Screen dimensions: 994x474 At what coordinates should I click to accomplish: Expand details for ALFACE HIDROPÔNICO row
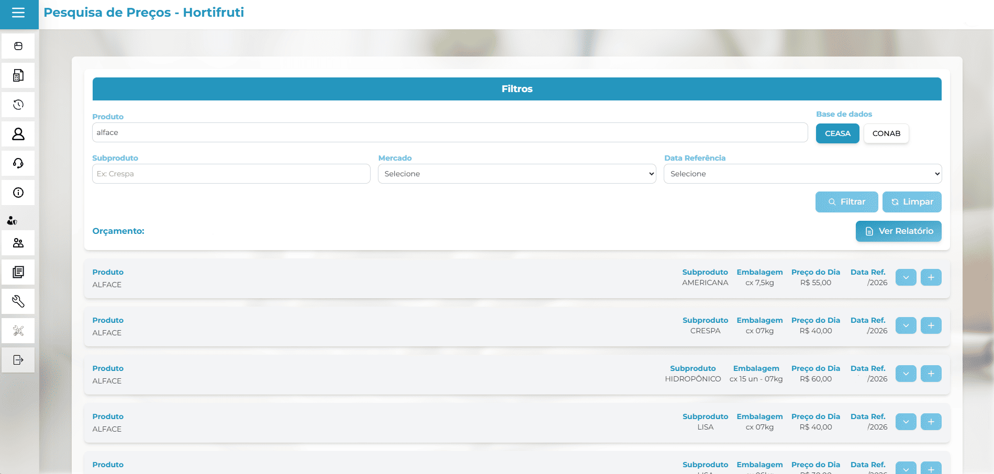(x=906, y=374)
